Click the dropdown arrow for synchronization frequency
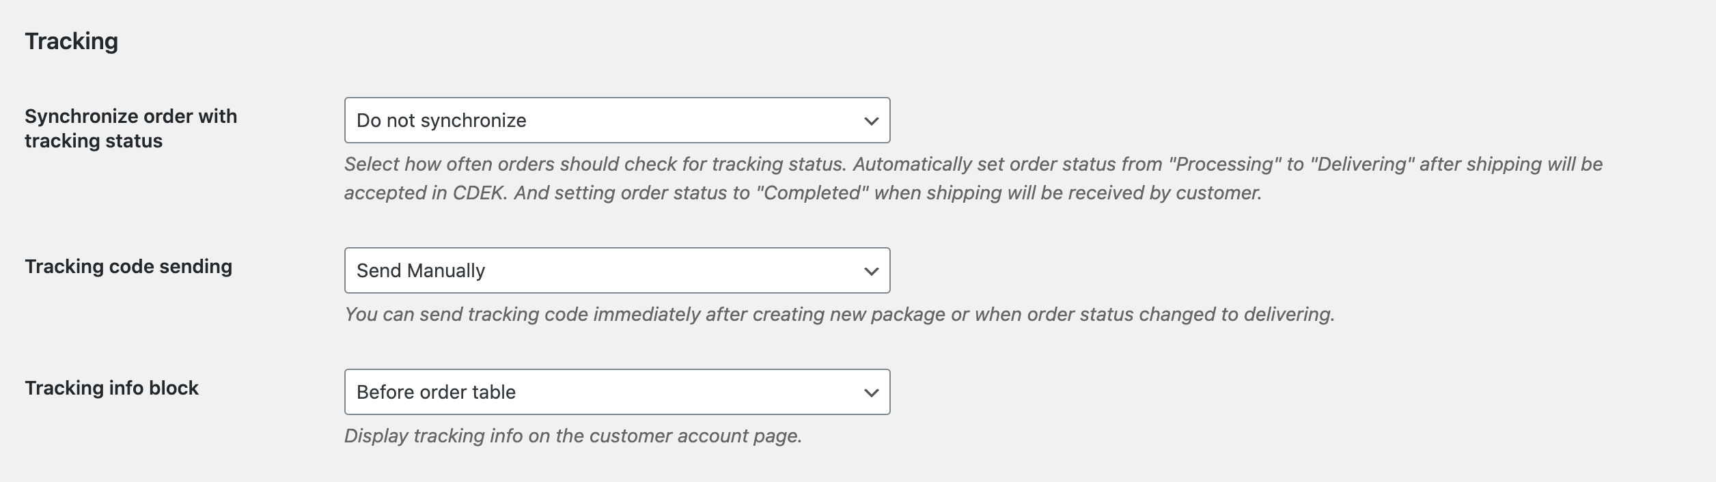 871,120
